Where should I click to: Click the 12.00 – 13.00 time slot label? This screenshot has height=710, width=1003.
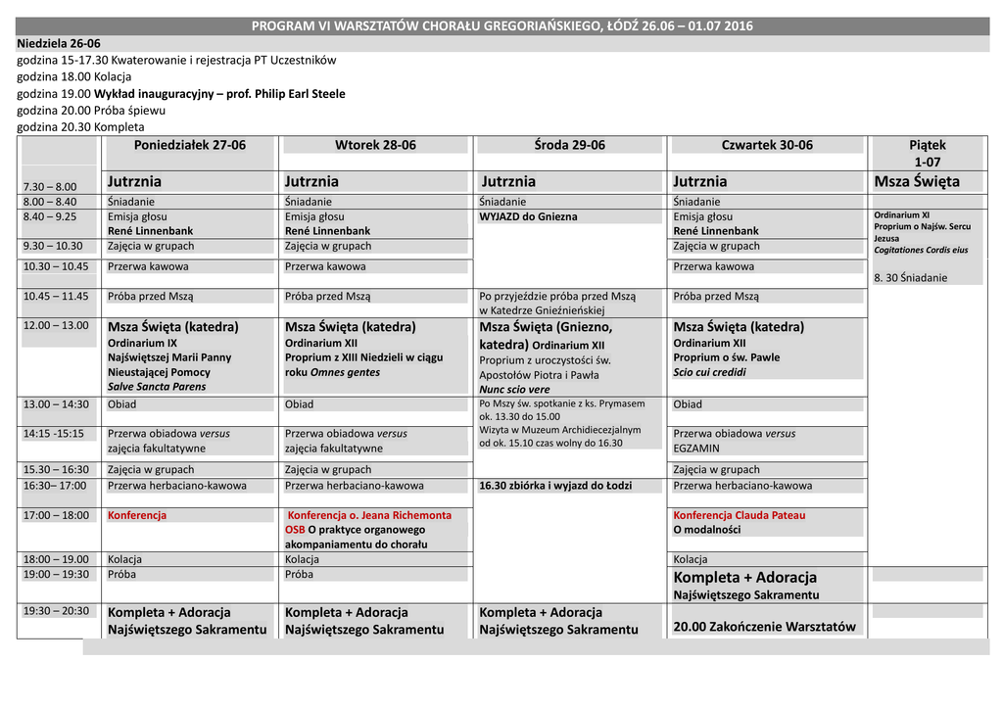(x=56, y=326)
